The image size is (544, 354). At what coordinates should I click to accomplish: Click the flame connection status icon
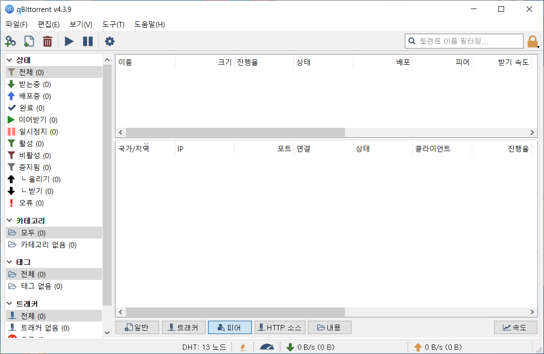[243, 347]
